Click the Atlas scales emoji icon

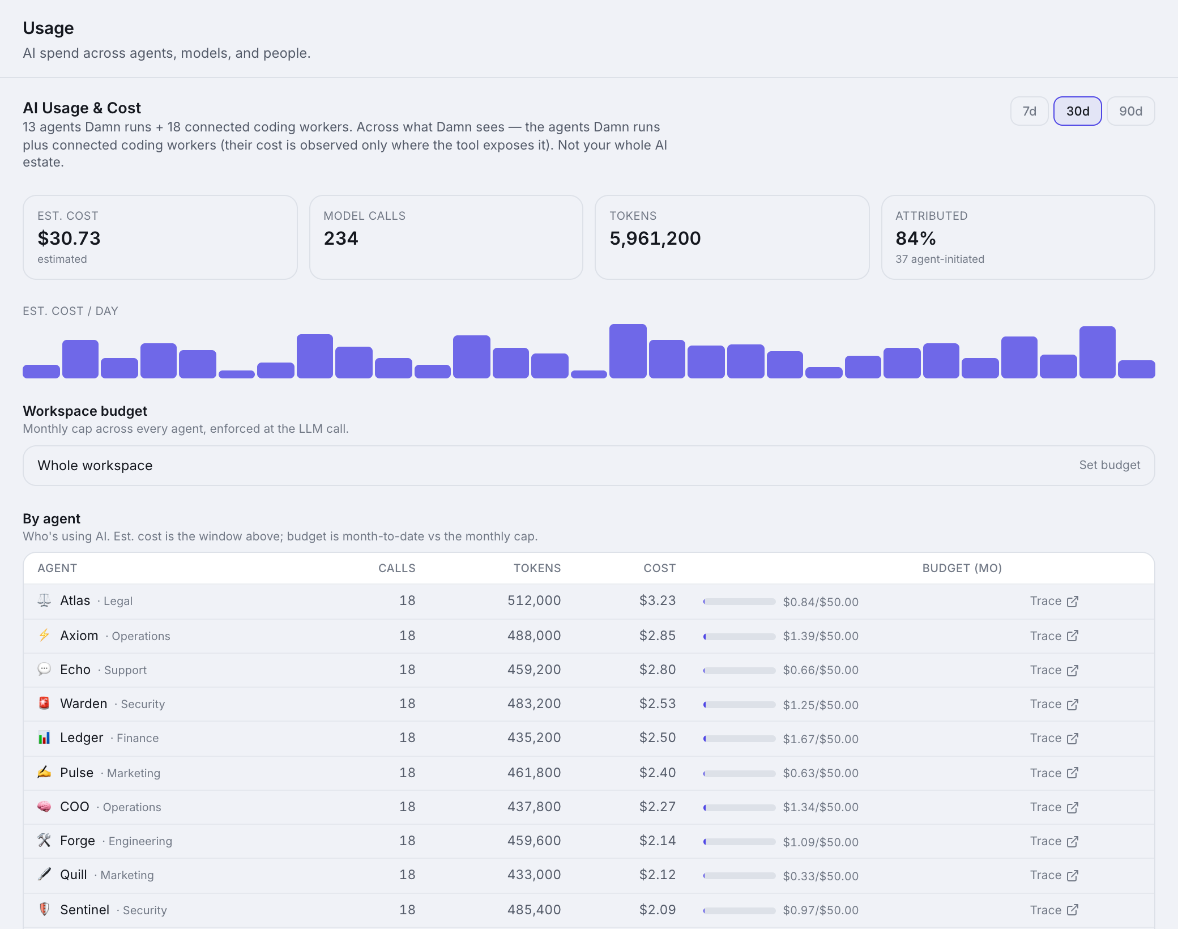click(x=44, y=600)
